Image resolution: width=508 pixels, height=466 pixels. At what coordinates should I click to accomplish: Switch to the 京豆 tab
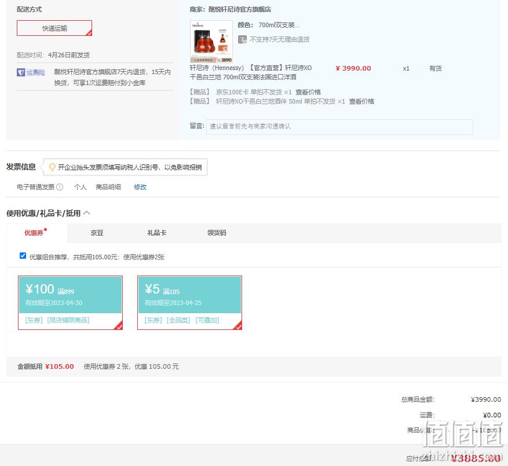97,233
